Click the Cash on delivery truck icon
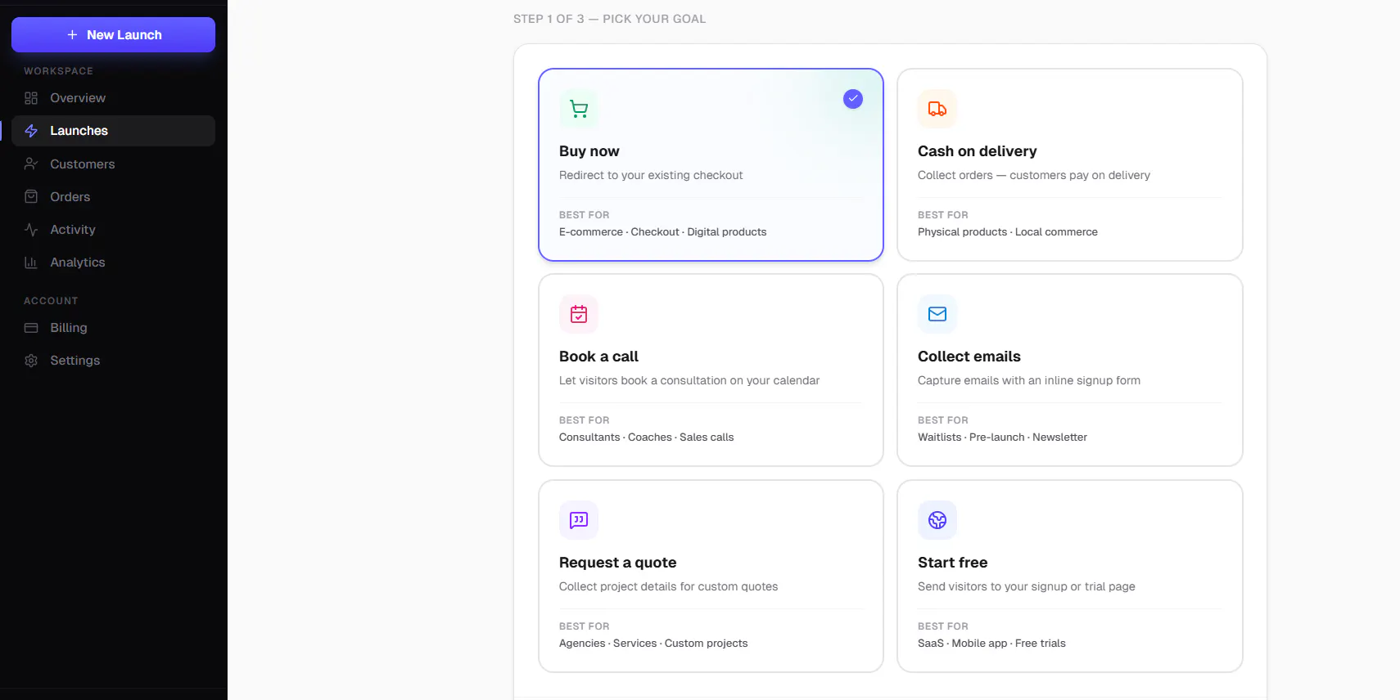 (937, 109)
